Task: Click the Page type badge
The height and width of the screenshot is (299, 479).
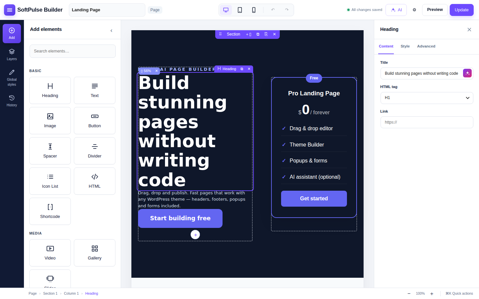Action: [x=155, y=10]
